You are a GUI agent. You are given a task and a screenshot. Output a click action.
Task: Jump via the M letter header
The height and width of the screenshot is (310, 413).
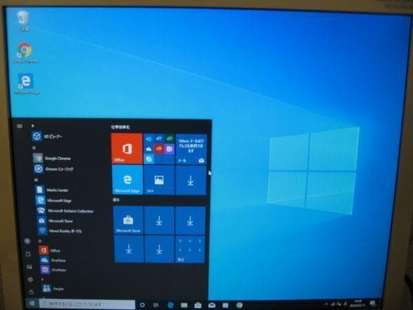tap(36, 180)
